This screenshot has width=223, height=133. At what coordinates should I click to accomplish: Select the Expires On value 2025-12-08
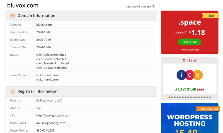point(44,40)
